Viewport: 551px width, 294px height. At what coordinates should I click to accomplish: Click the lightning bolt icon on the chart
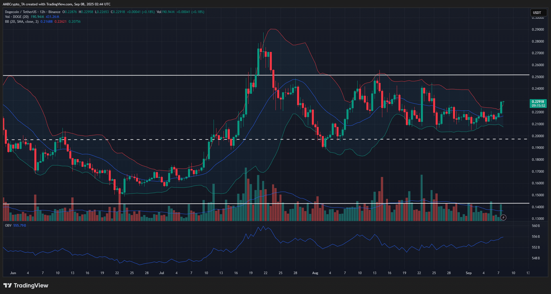point(503,218)
